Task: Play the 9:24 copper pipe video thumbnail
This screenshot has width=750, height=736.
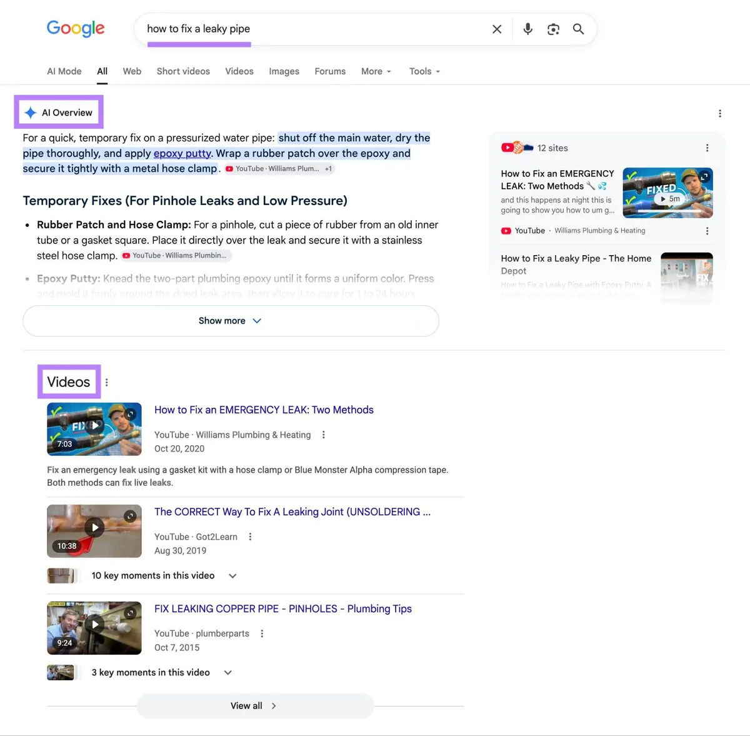Action: (94, 628)
